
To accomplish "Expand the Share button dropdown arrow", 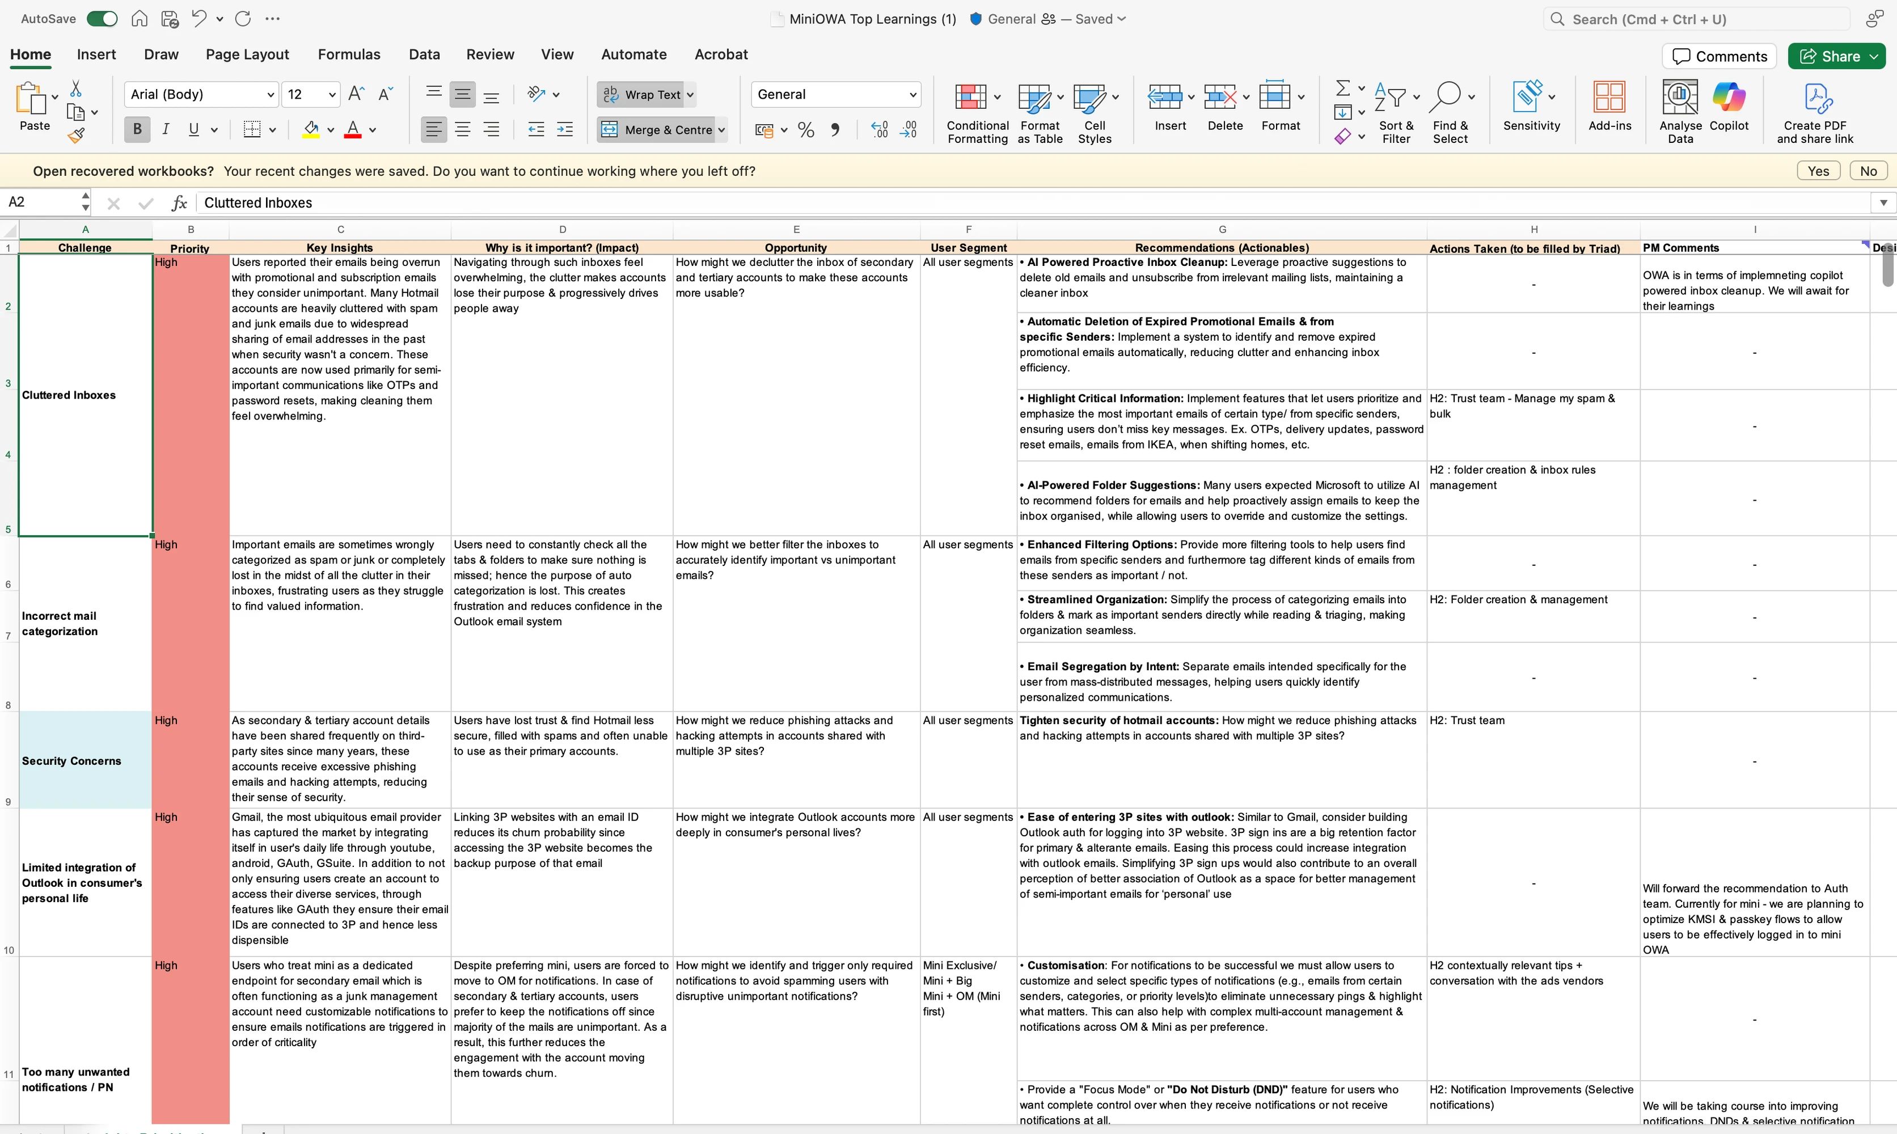I will [1874, 57].
